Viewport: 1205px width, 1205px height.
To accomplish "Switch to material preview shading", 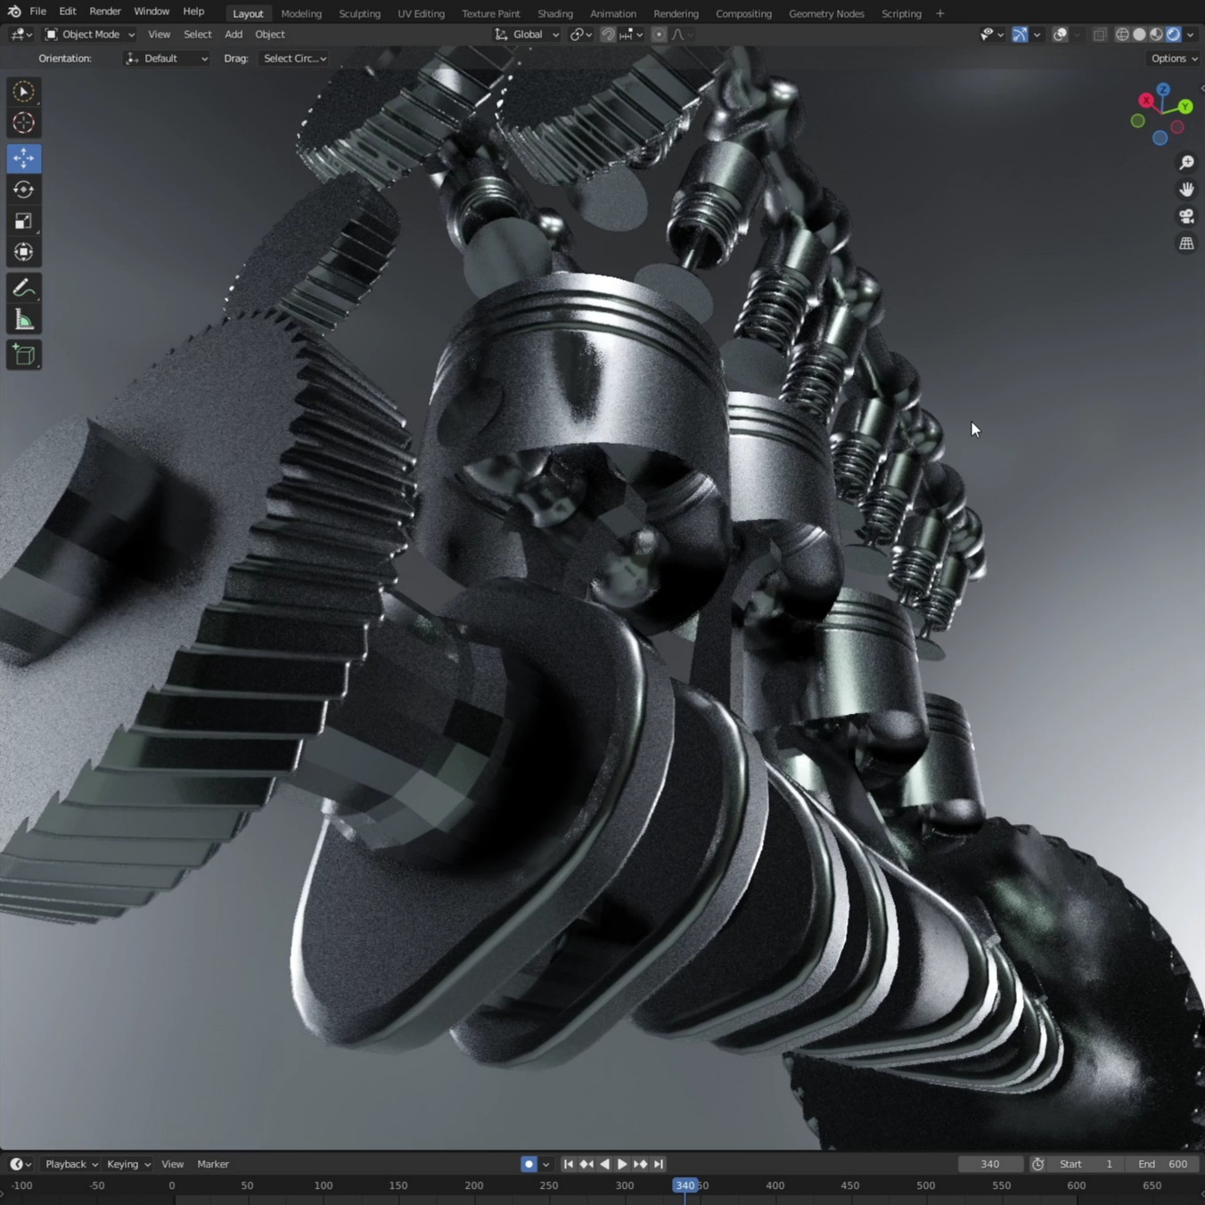I will (1156, 35).
